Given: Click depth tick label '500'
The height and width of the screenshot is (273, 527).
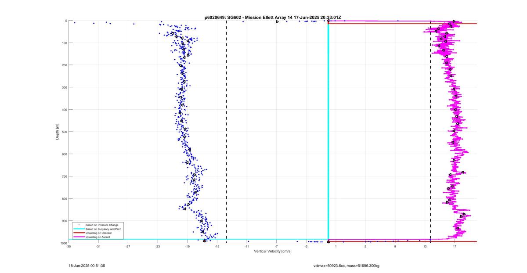Looking at the screenshot, I should tap(64, 132).
